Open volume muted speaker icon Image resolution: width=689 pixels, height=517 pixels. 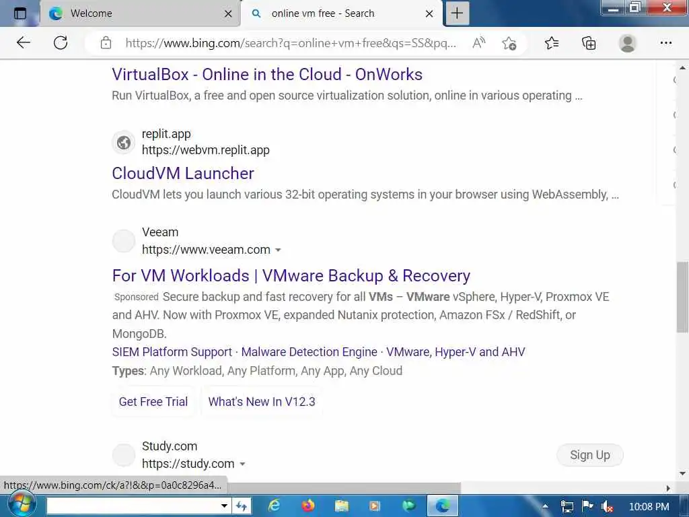coord(608,506)
